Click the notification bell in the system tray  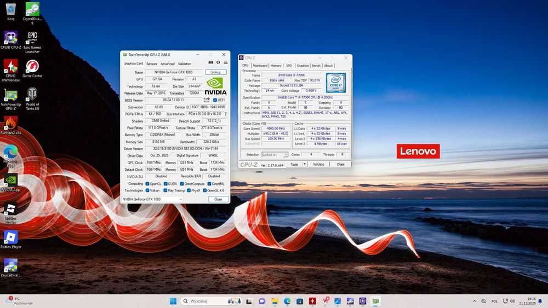540,301
